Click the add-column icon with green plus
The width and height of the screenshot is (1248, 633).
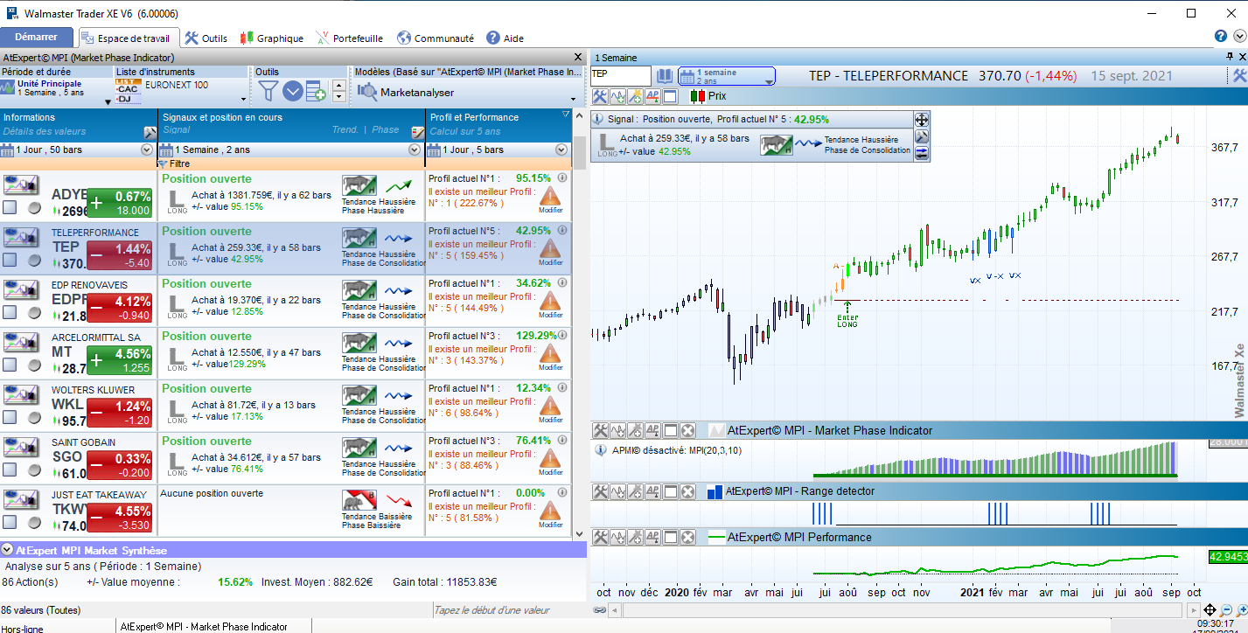point(316,90)
